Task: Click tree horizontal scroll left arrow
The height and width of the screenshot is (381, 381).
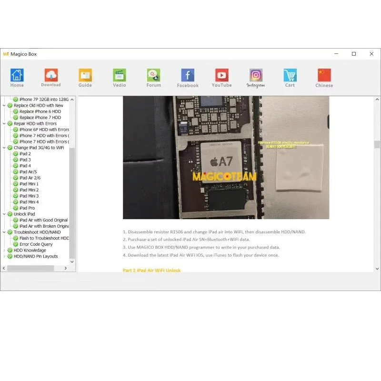Action: pos(4,268)
